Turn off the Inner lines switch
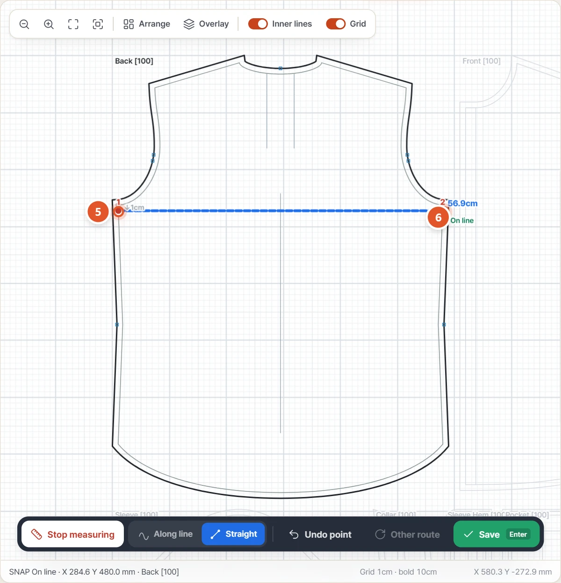The image size is (561, 583). [x=258, y=24]
